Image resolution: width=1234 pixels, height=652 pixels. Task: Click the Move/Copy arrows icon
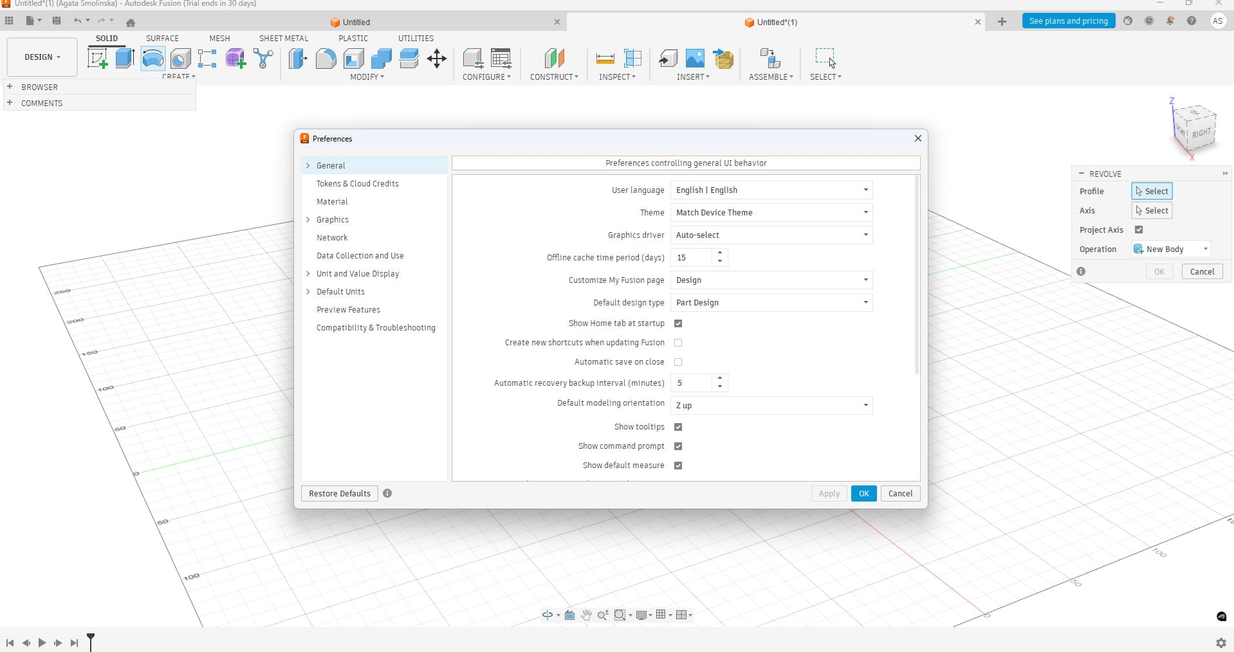(437, 59)
